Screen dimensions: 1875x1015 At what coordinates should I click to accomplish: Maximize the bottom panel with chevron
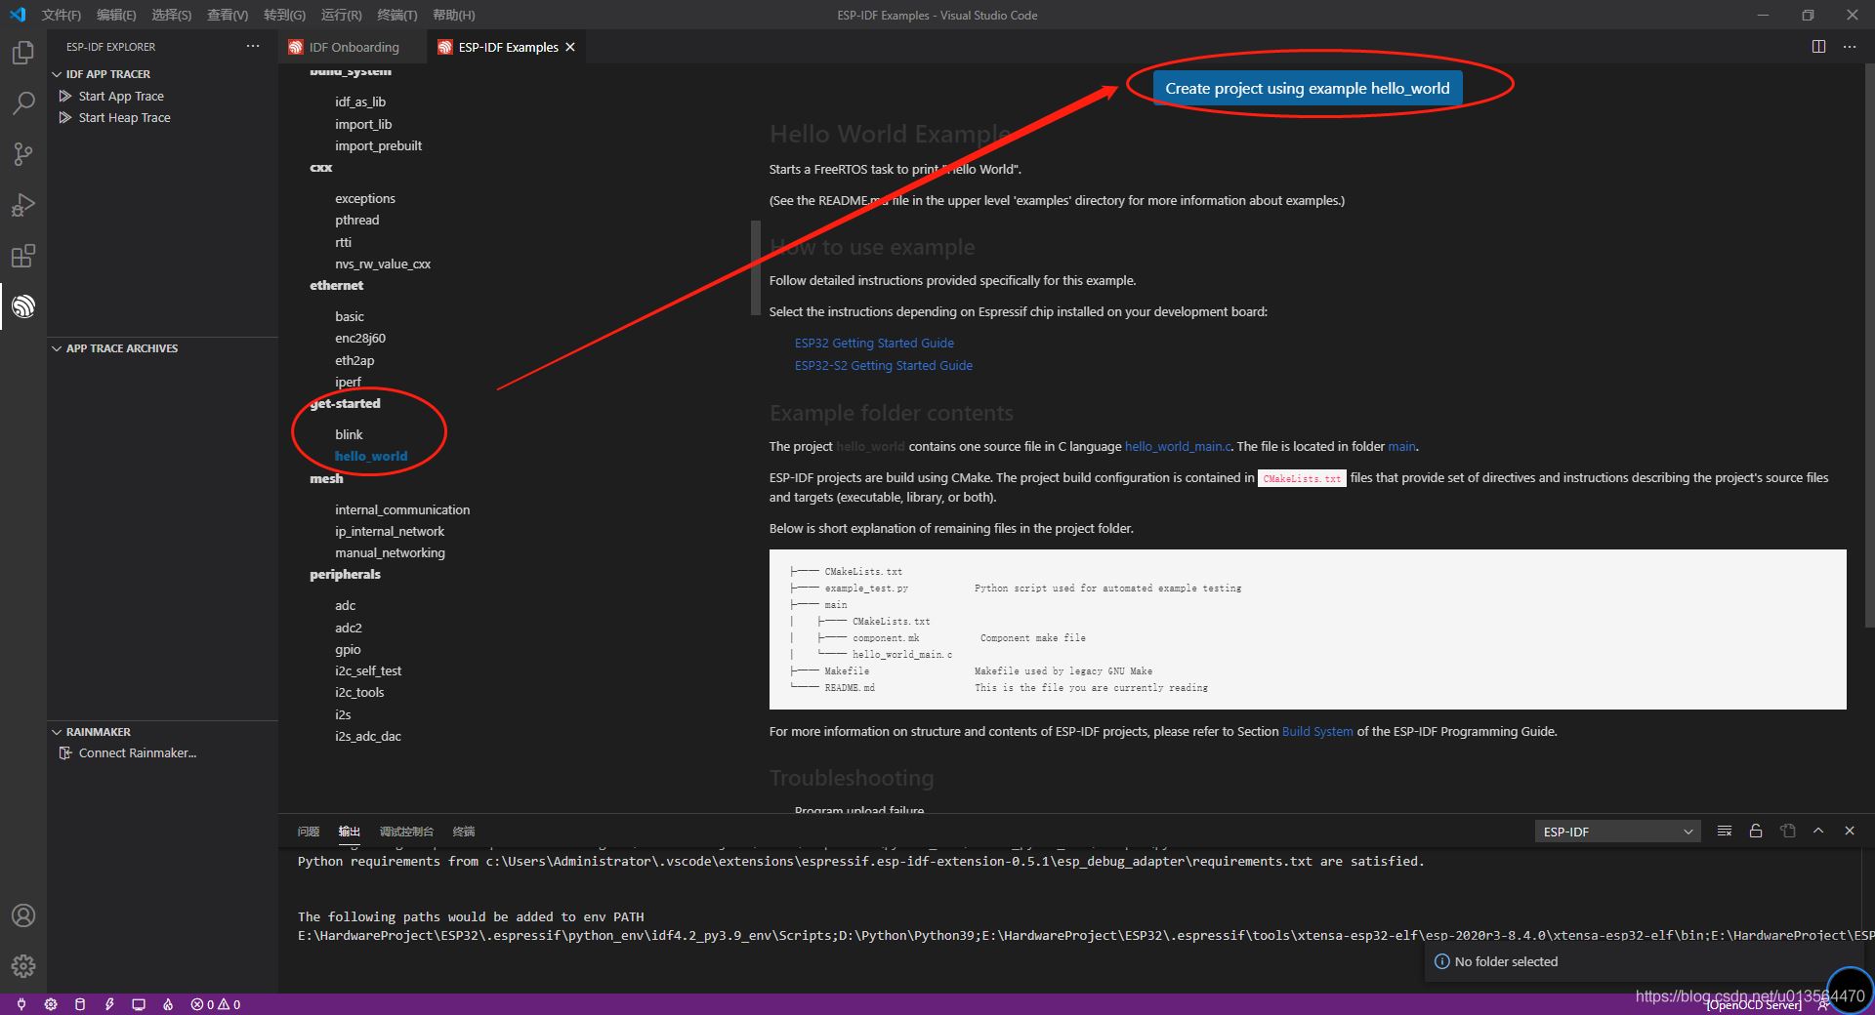1818,831
